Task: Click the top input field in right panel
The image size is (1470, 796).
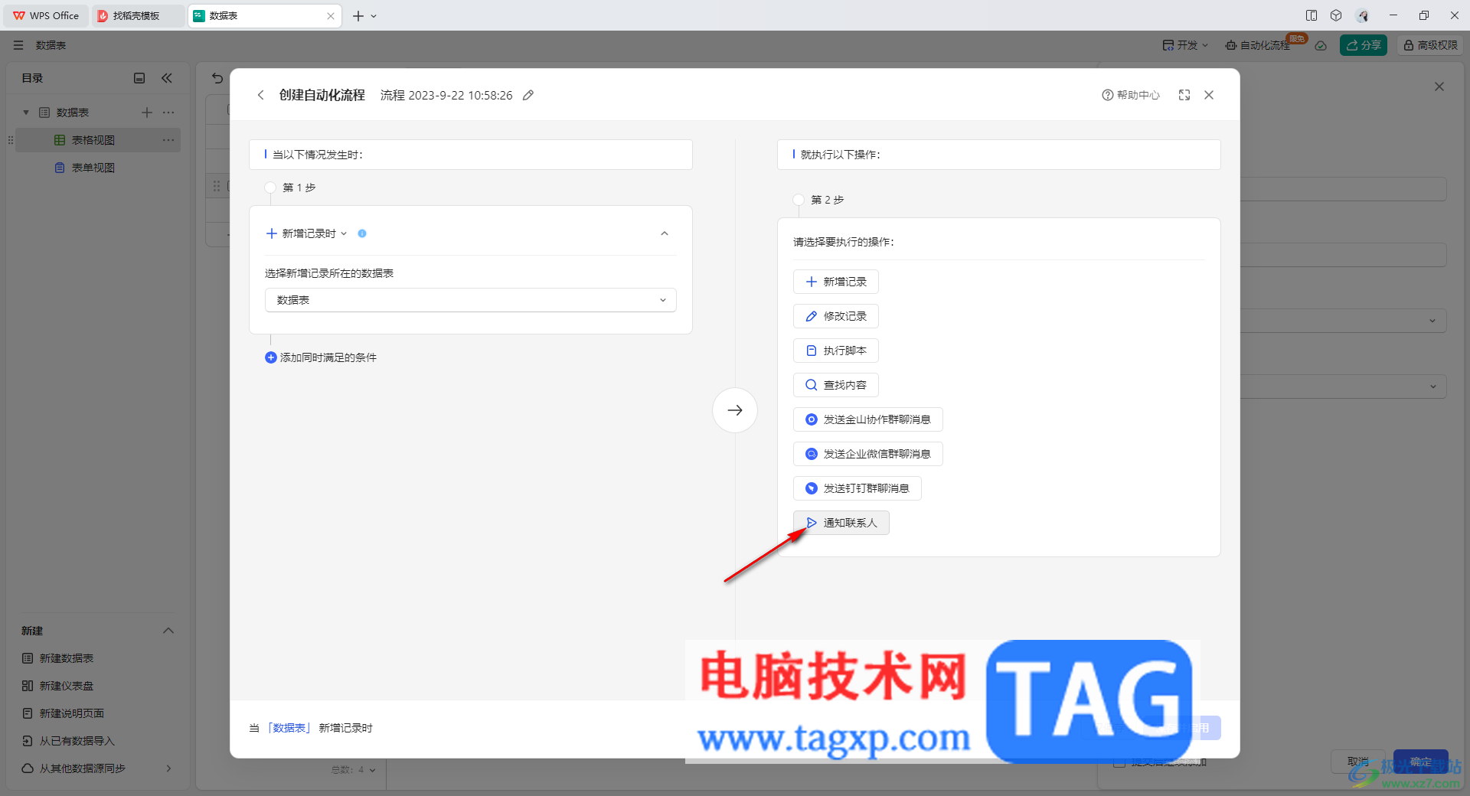Action: coord(1343,189)
